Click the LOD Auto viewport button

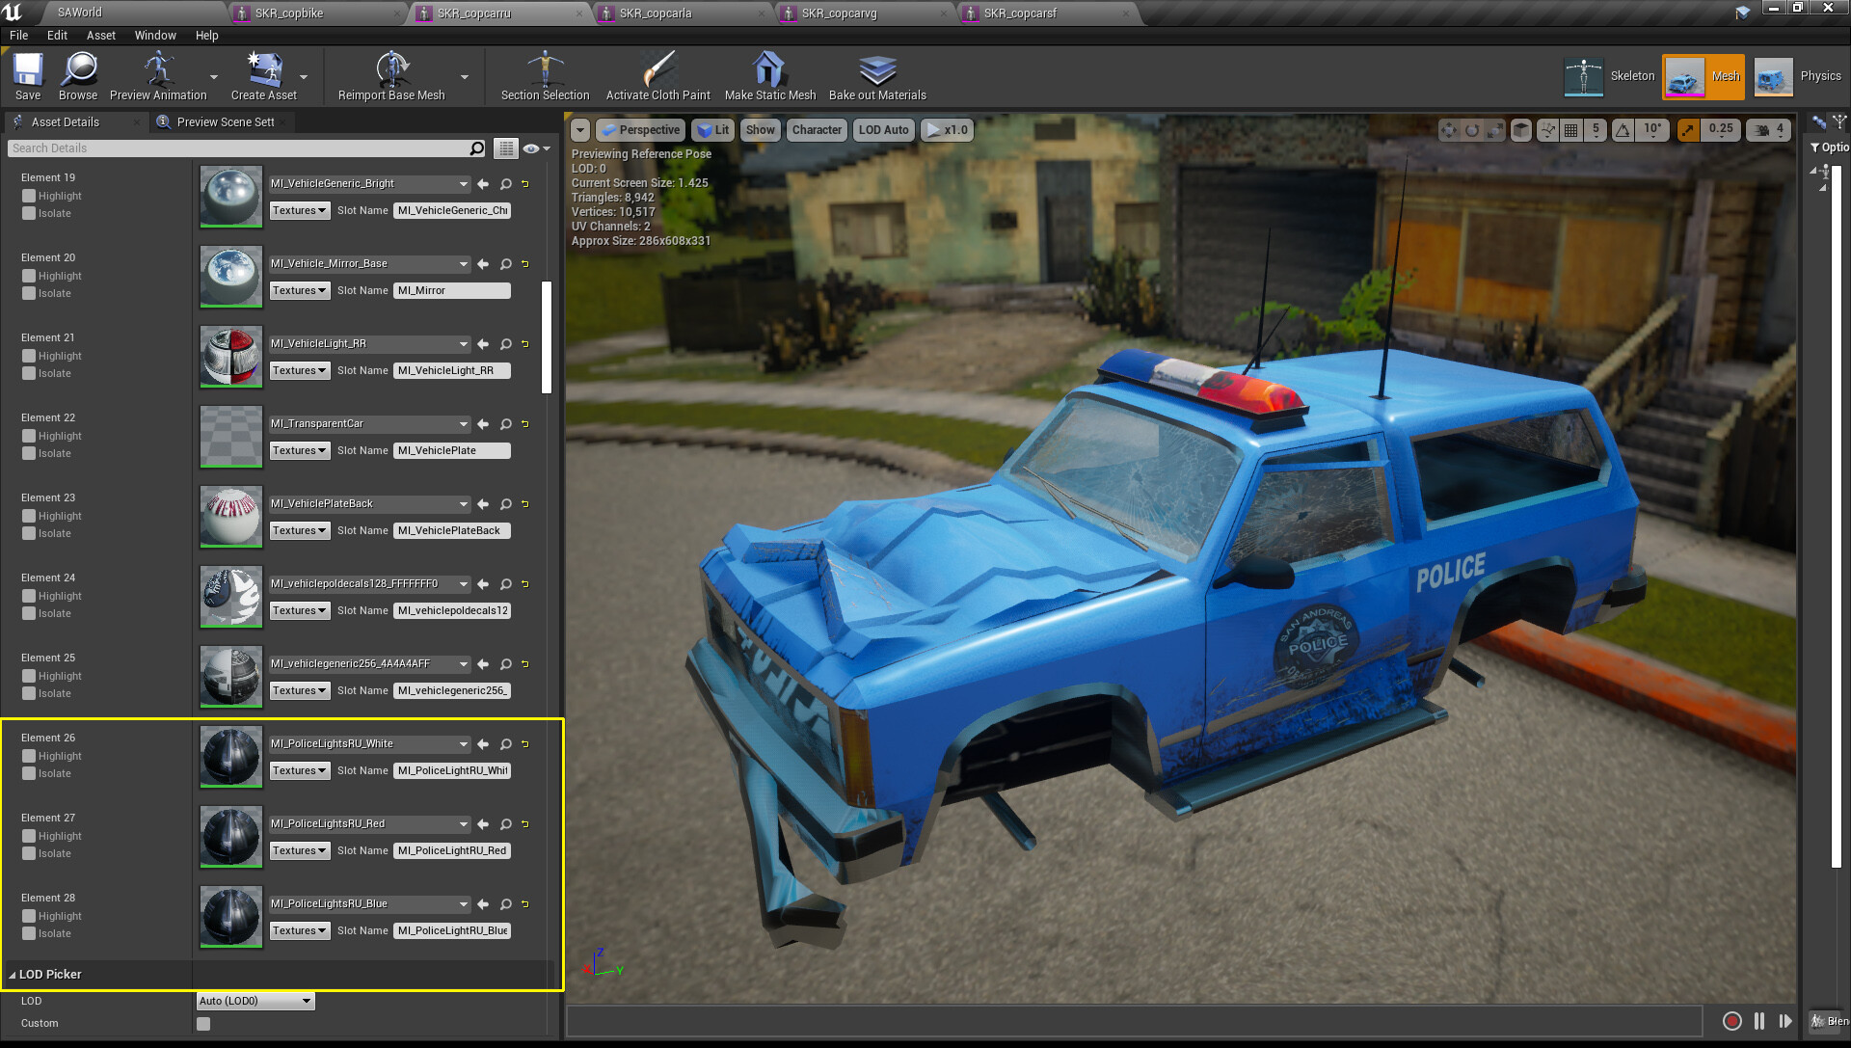coord(883,130)
